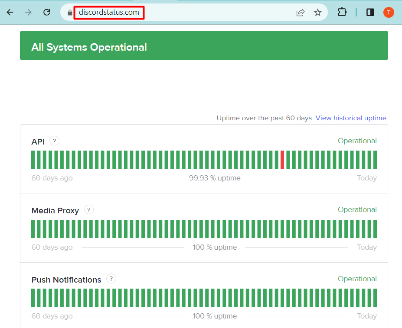Image resolution: width=402 pixels, height=328 pixels.
Task: Show help tooltip for Media Proxy
Action: [89, 210]
